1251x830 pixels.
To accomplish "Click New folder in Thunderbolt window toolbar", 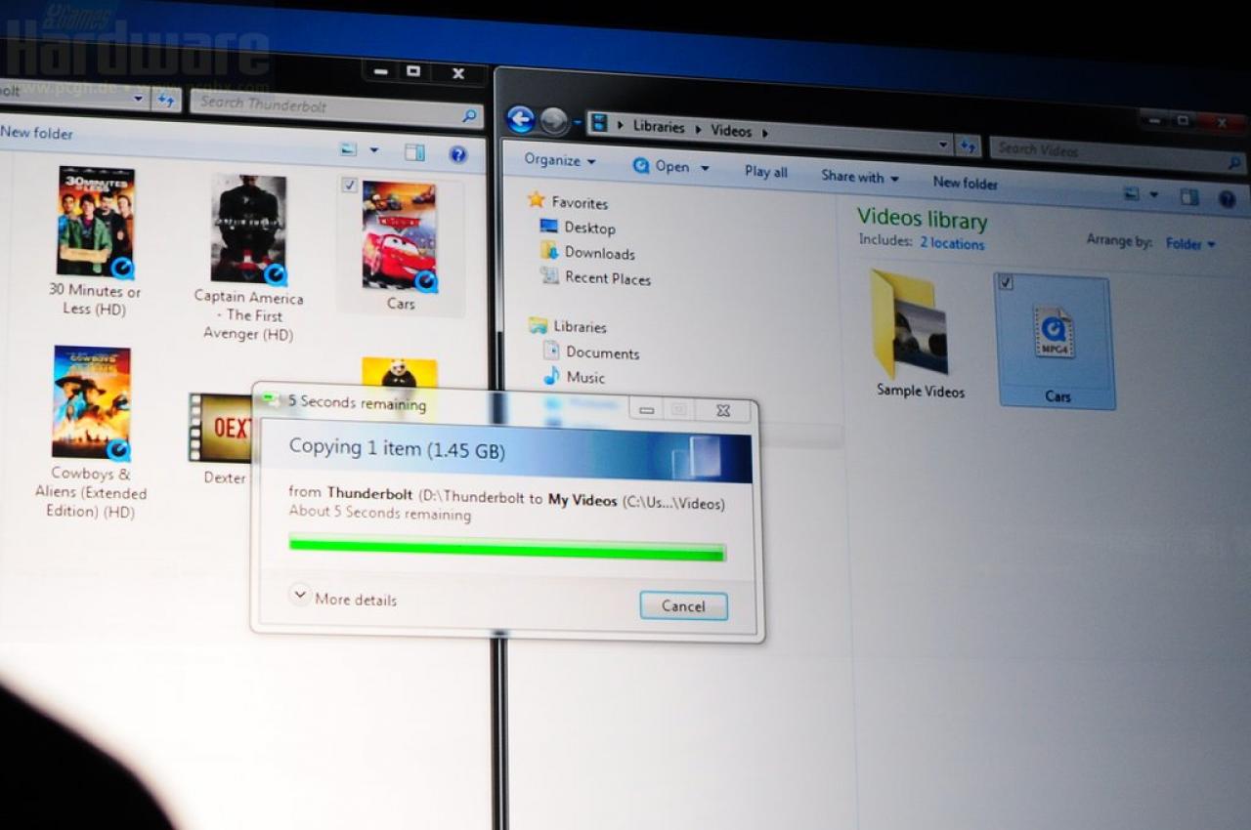I will coord(37,132).
